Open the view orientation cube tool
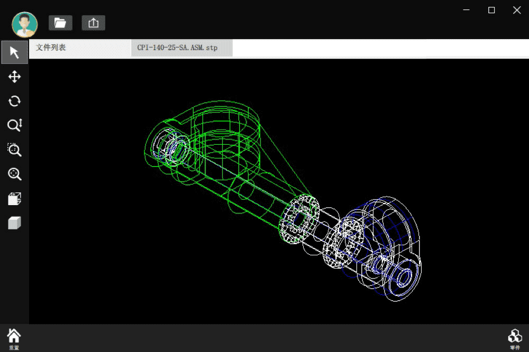 (14, 199)
